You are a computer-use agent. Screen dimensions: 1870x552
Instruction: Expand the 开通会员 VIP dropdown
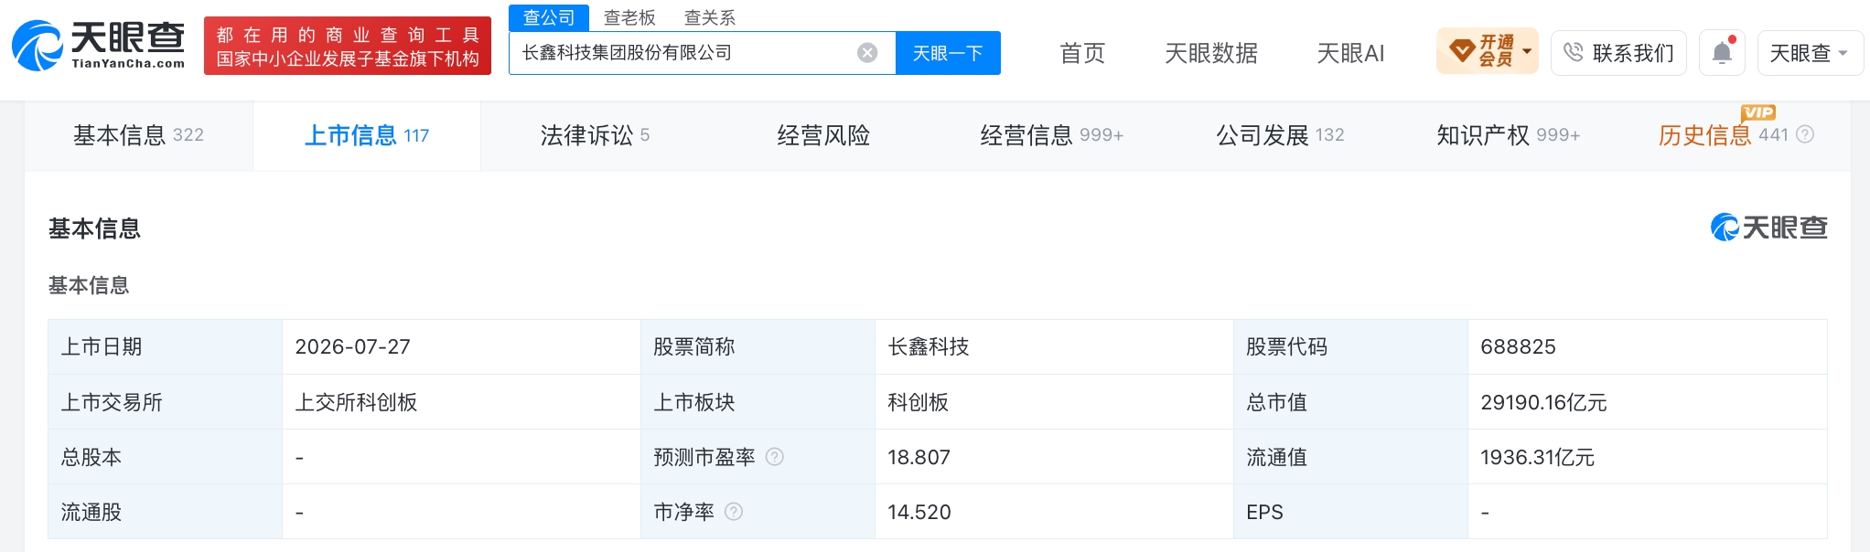point(1488,51)
